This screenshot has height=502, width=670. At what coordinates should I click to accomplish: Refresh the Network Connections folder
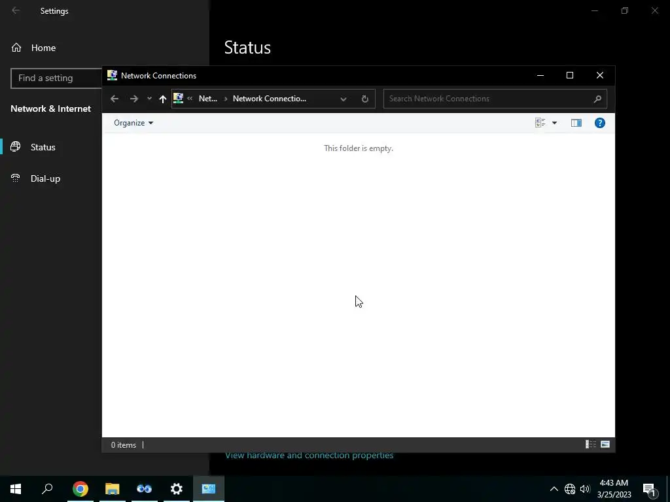pyautogui.click(x=364, y=99)
